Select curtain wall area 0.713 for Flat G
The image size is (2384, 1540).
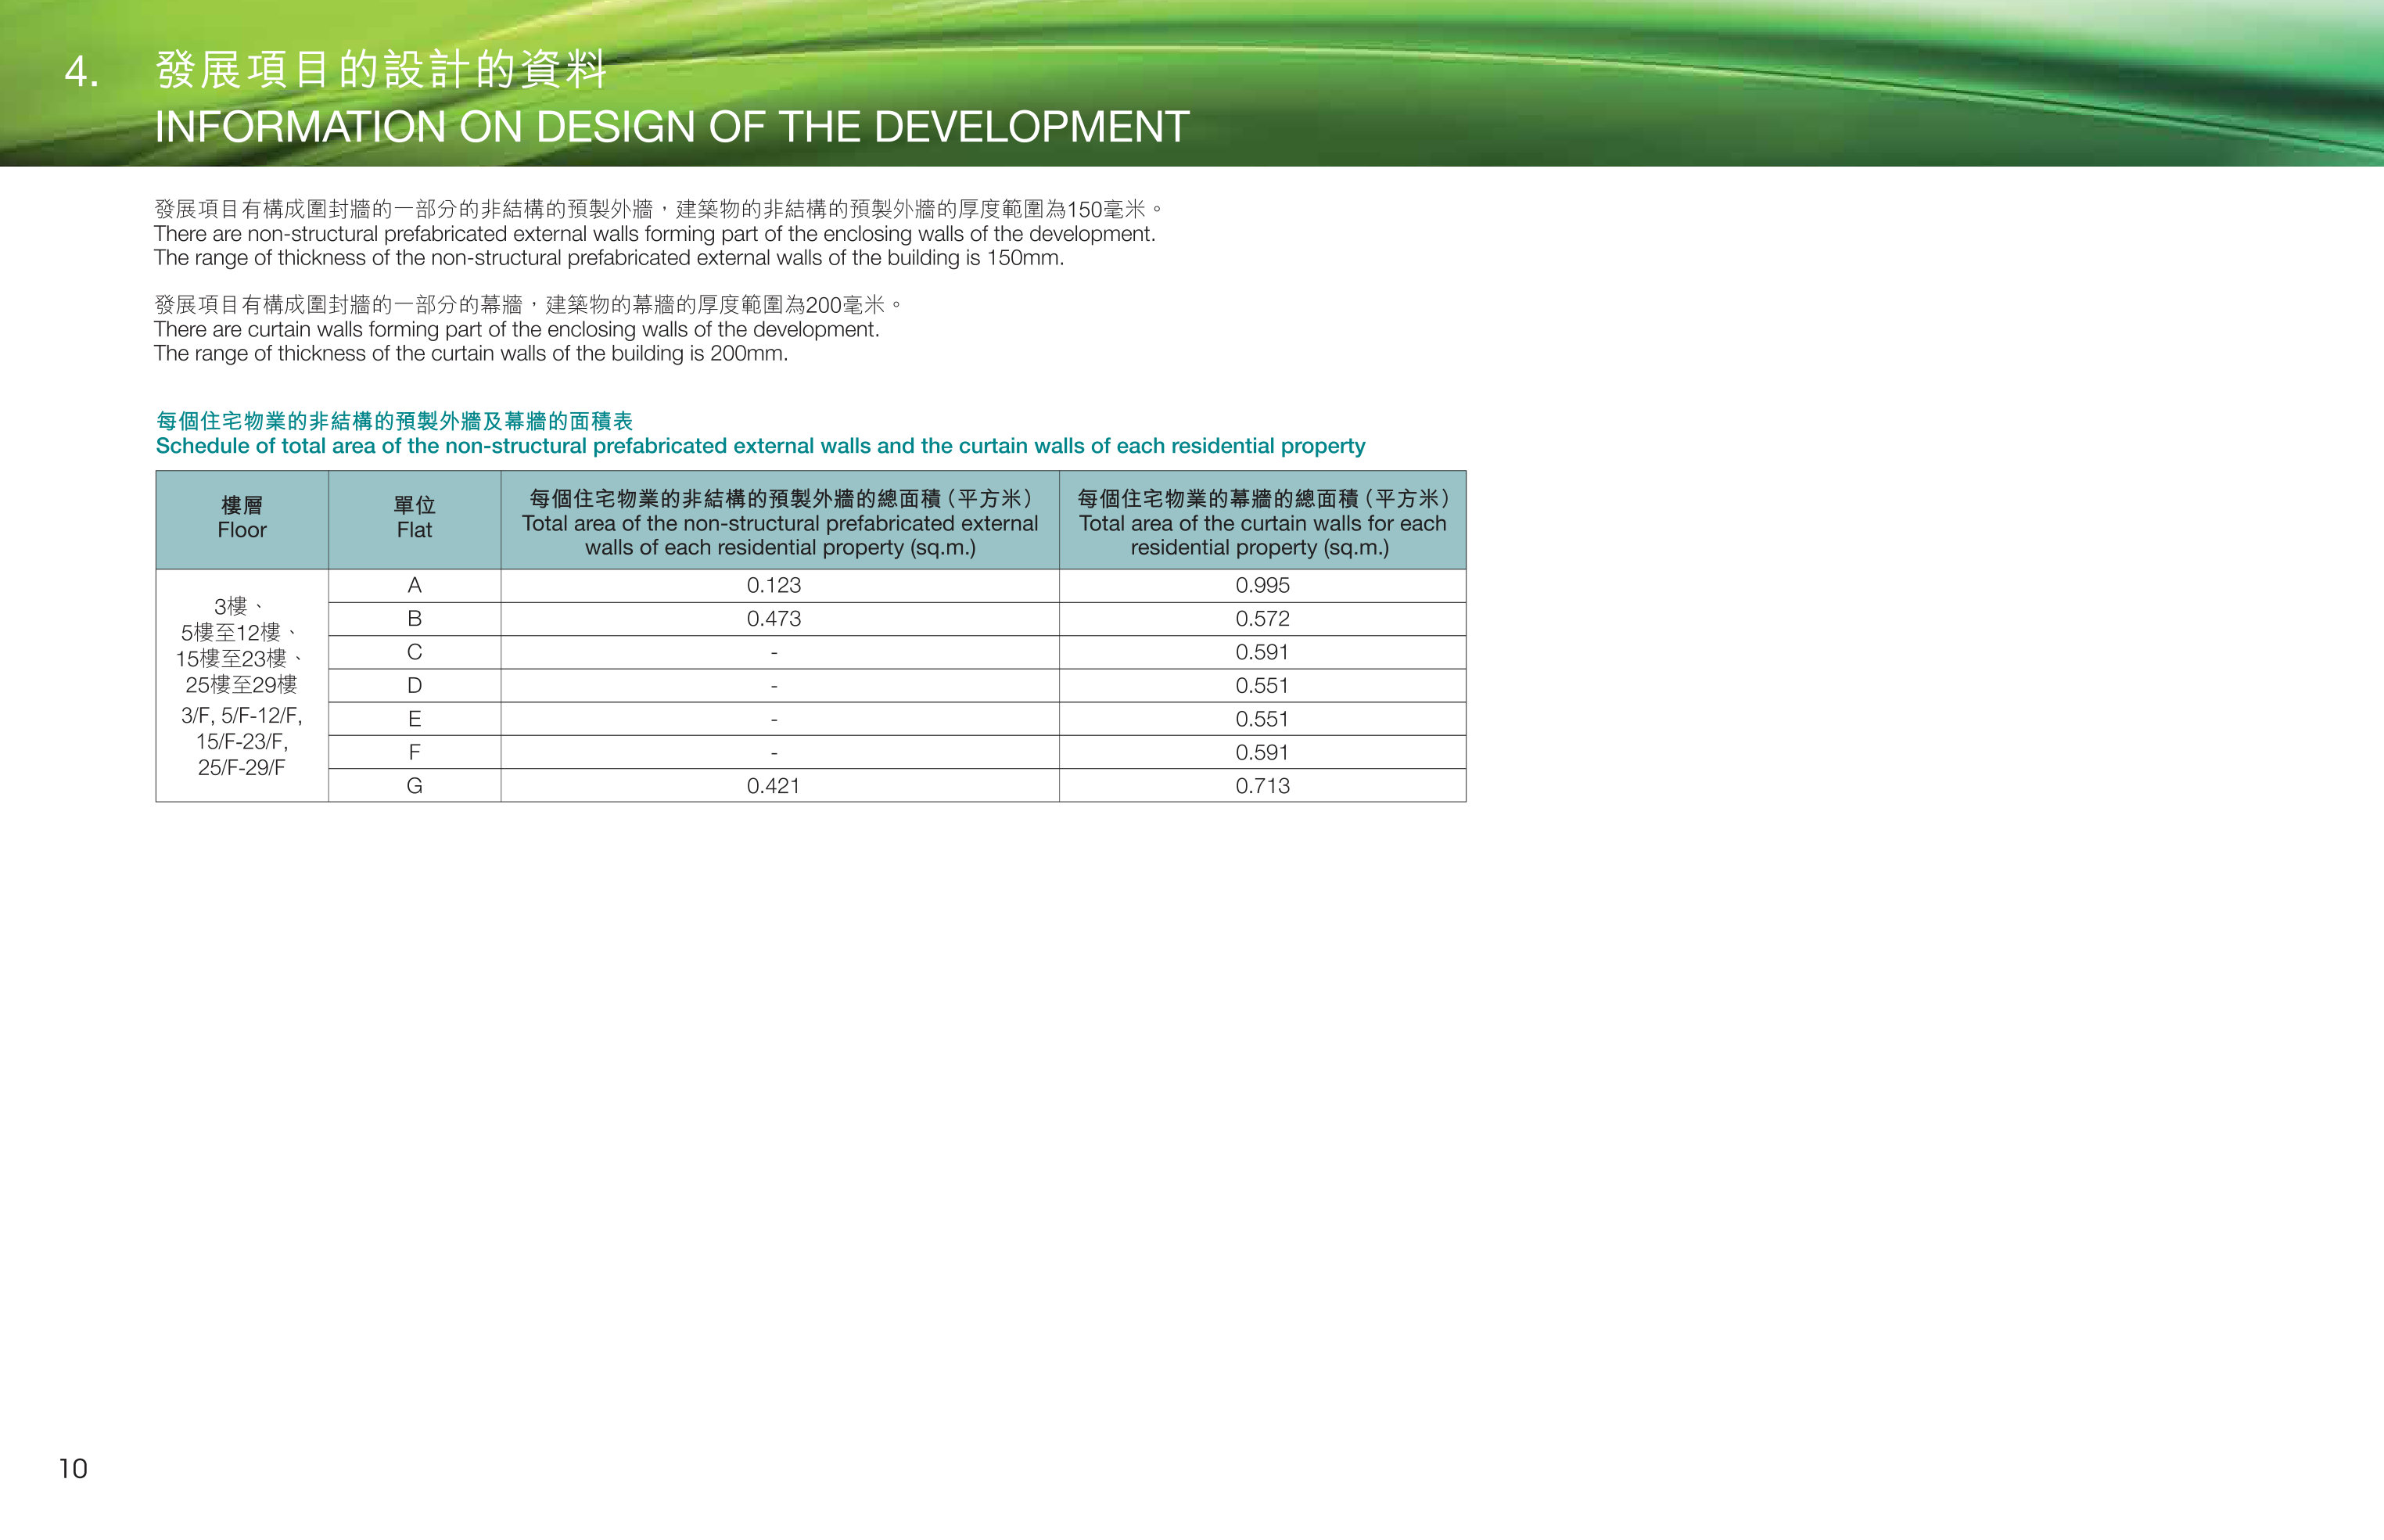[1262, 786]
